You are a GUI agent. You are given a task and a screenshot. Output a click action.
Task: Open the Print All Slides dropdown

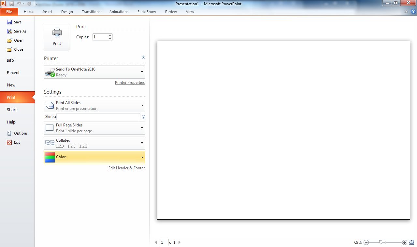point(142,105)
